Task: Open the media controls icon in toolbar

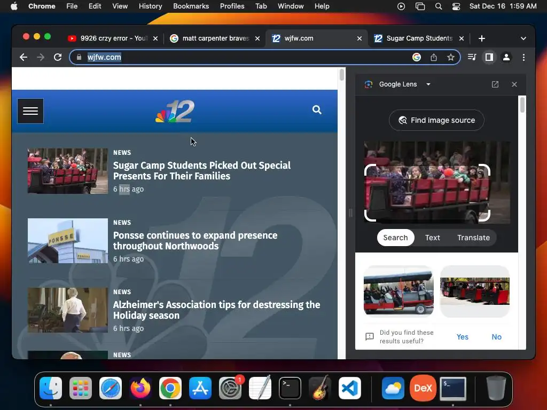Action: pos(472,57)
